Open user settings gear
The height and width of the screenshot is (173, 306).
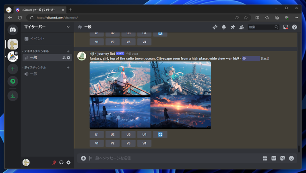tap(68, 163)
